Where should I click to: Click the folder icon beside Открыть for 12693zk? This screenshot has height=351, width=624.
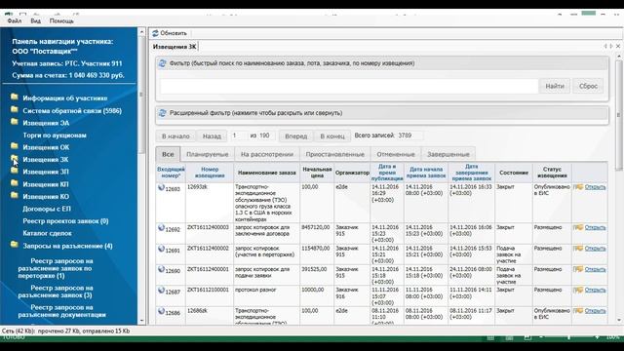[x=578, y=187]
